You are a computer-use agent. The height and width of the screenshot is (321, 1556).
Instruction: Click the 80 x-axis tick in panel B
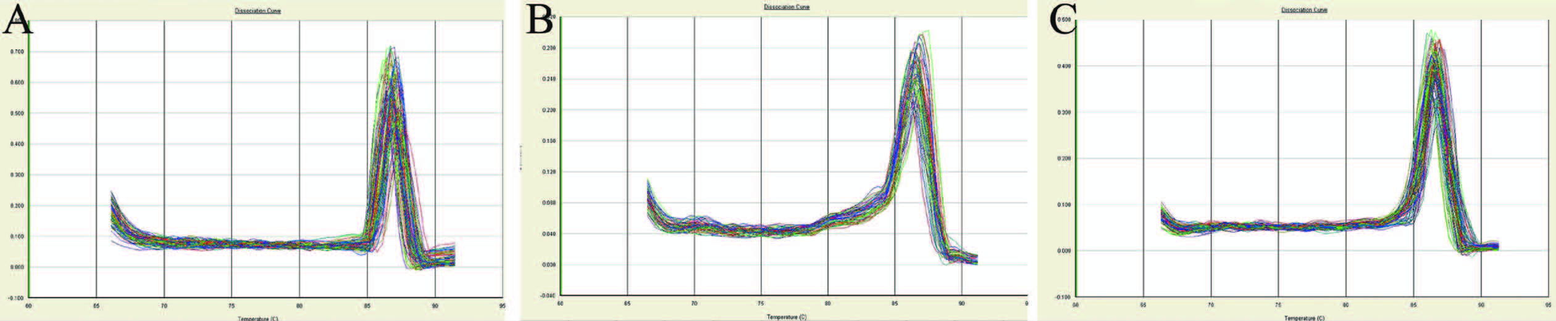point(827,304)
